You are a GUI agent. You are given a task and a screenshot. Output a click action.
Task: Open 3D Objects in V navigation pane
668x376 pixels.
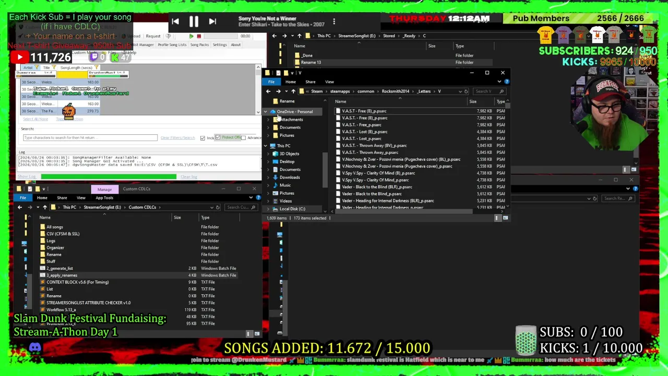coord(289,154)
